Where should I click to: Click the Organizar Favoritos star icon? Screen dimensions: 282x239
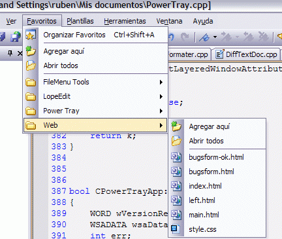31,35
